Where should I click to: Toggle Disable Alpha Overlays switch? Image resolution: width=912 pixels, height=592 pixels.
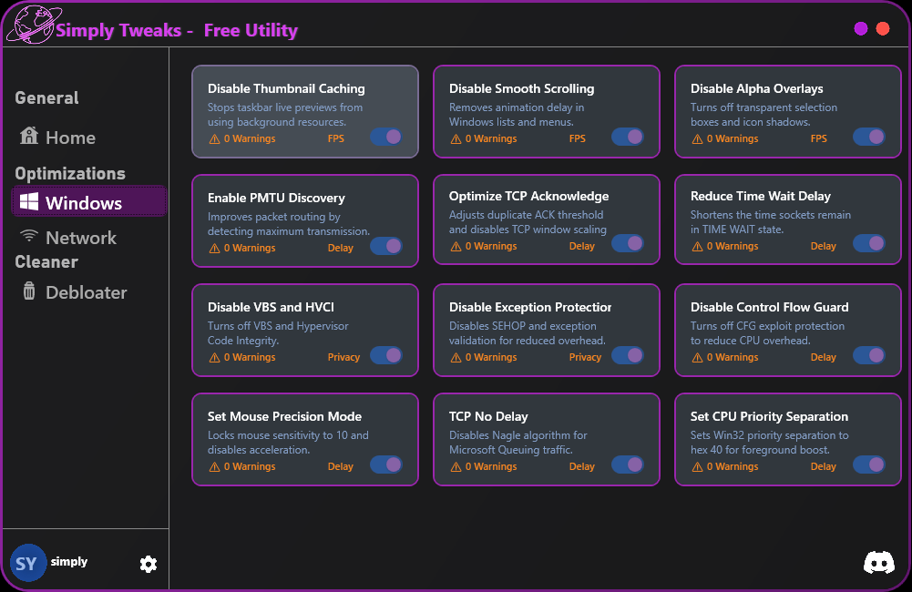click(x=869, y=137)
